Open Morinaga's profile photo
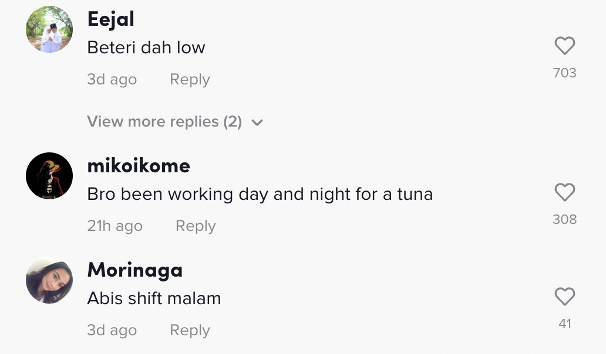The height and width of the screenshot is (354, 606). [x=49, y=281]
